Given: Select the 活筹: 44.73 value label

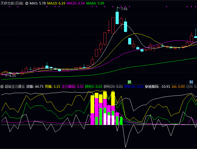Looking at the screenshot, I should click(x=35, y=87).
